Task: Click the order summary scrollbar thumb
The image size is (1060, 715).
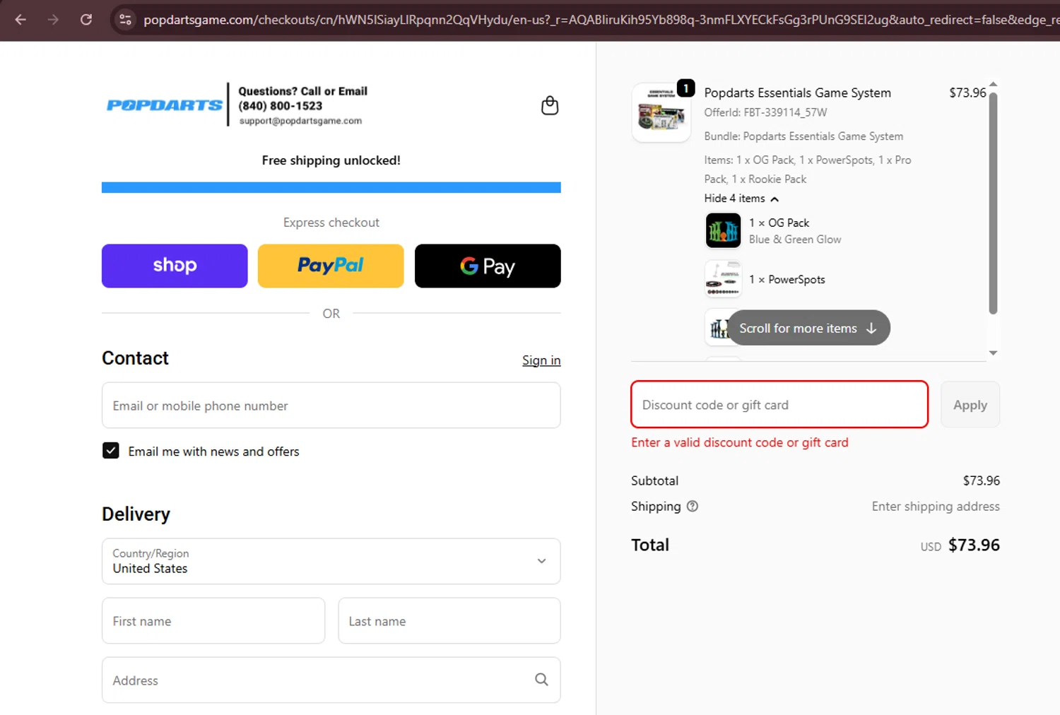Action: click(x=993, y=203)
